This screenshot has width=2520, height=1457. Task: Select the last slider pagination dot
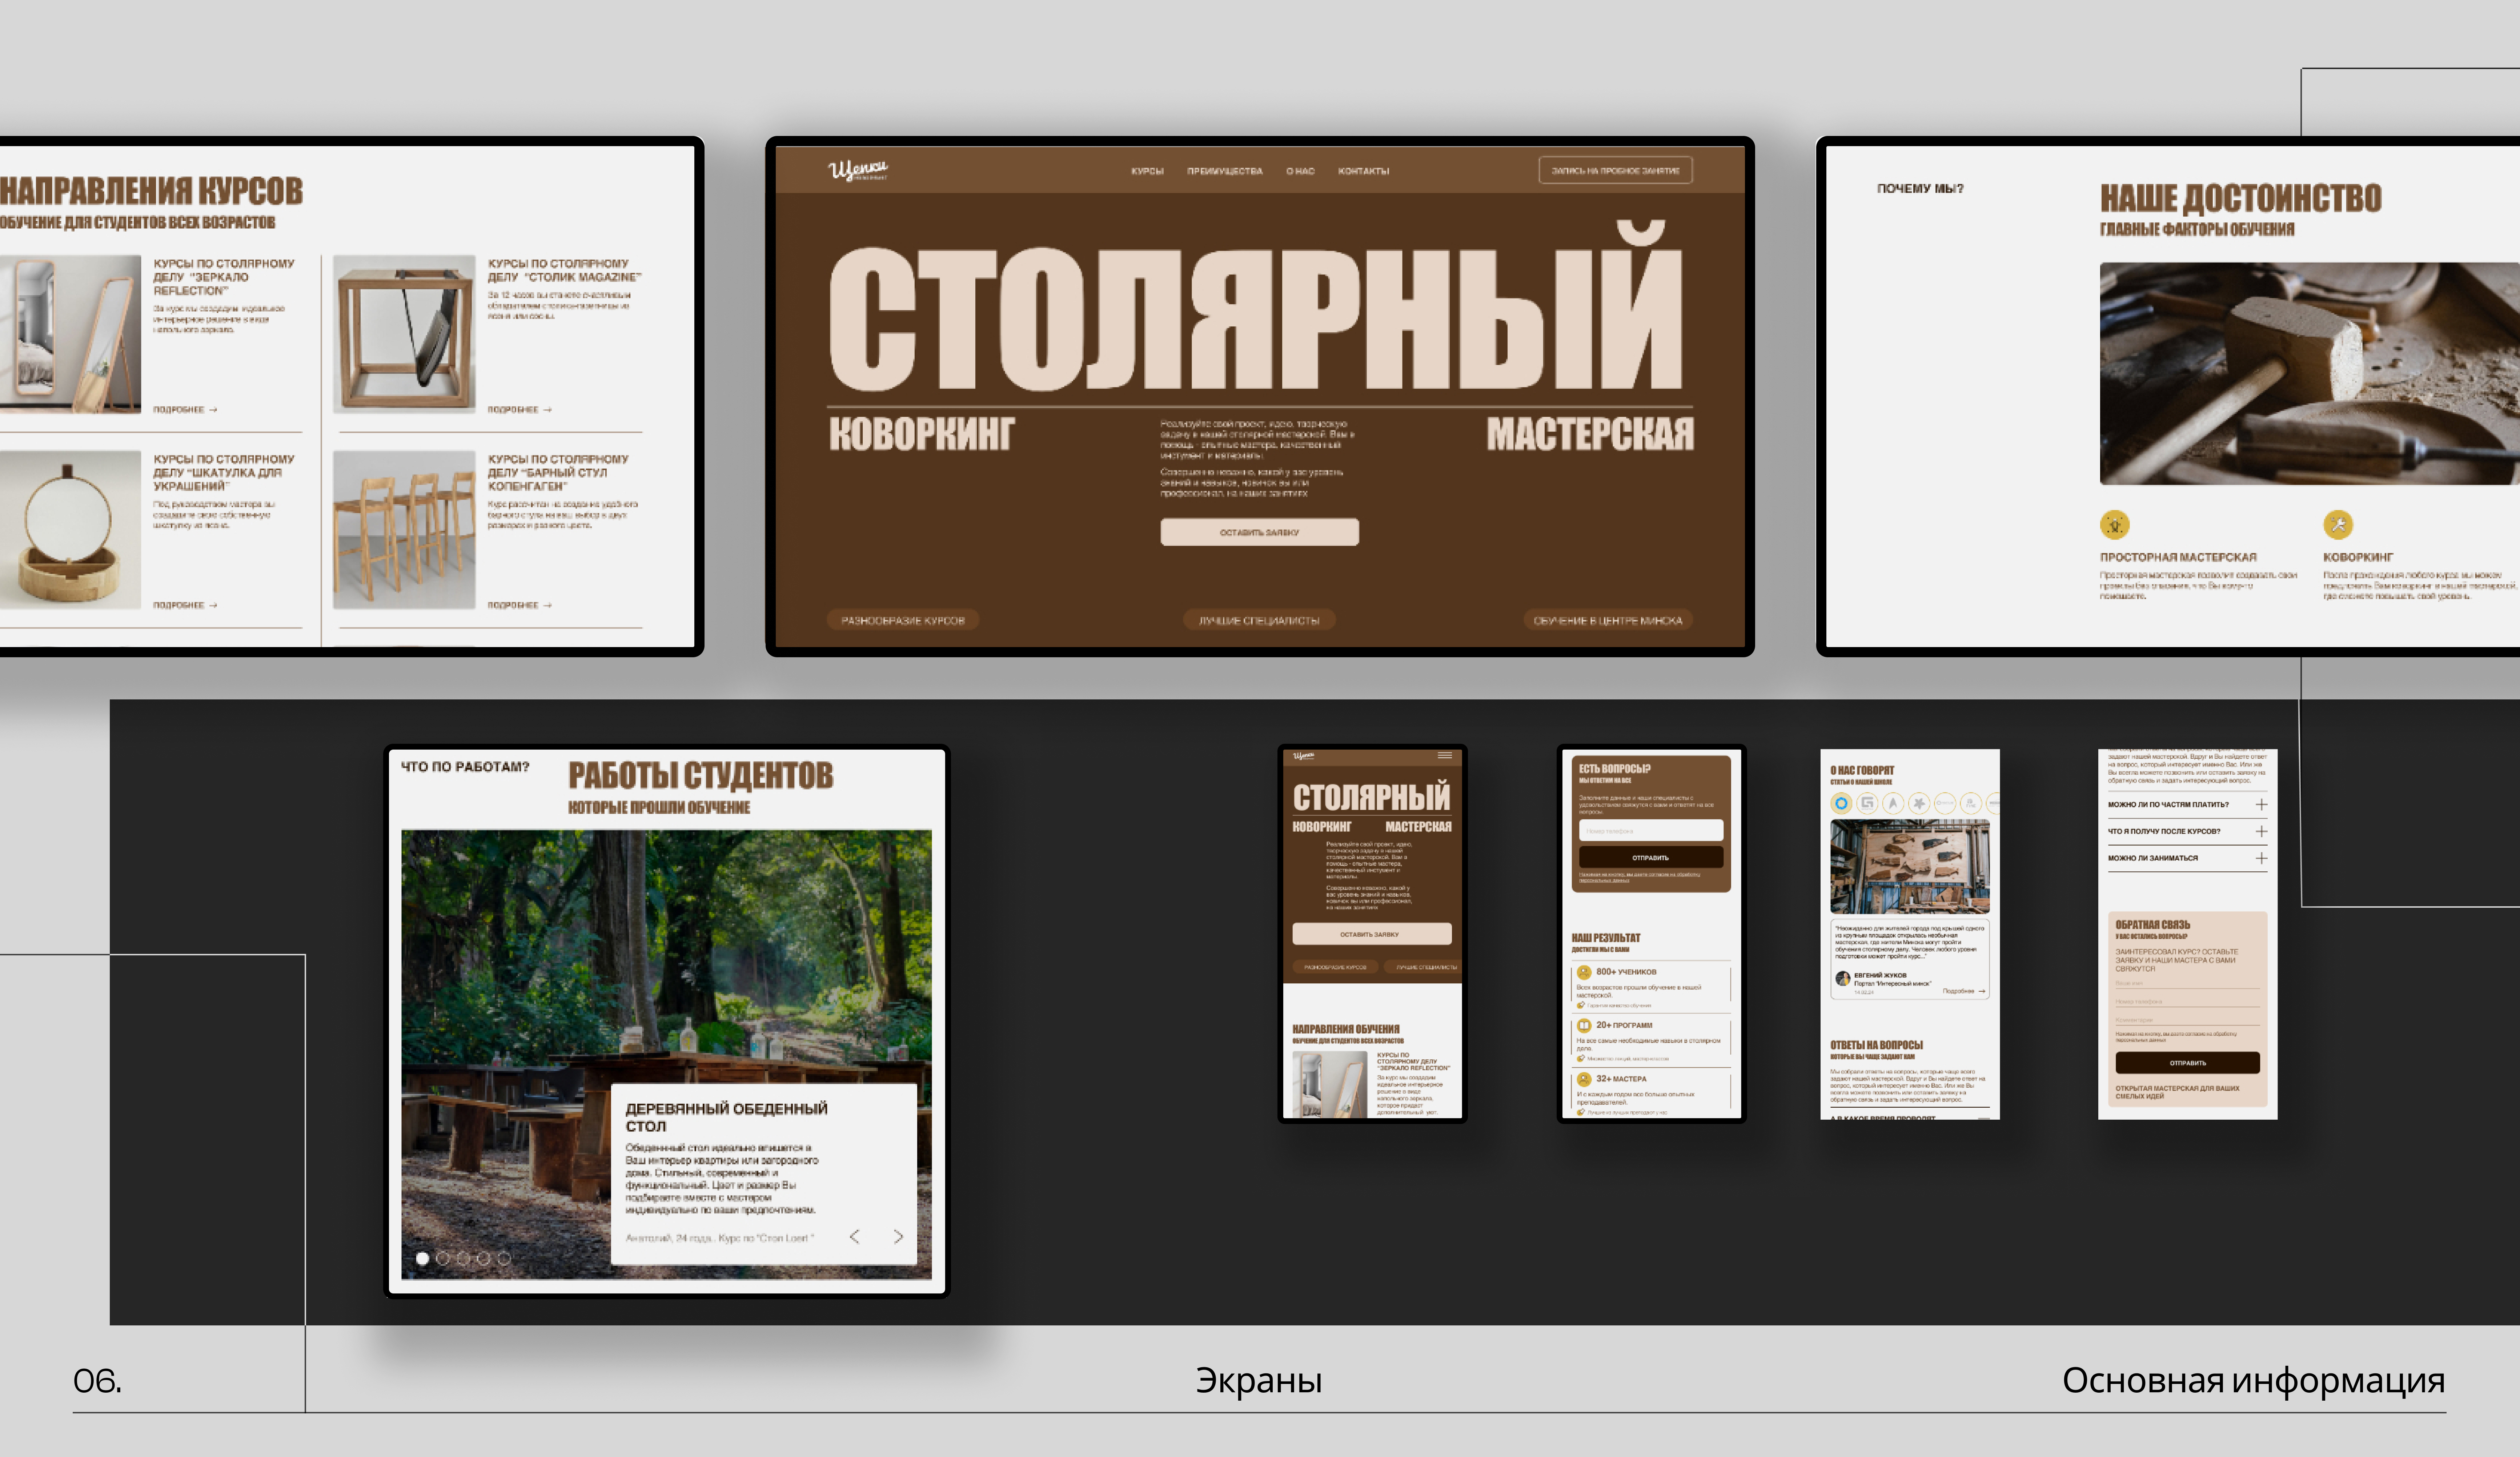(504, 1258)
